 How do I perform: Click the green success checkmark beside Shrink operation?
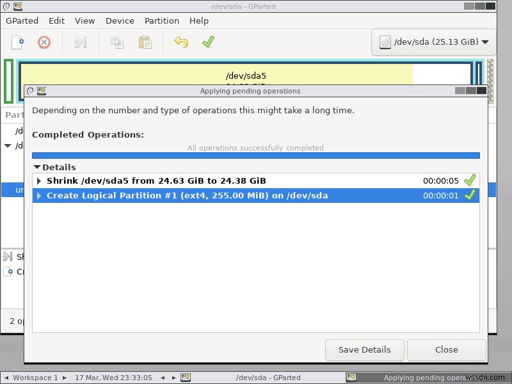tap(470, 180)
